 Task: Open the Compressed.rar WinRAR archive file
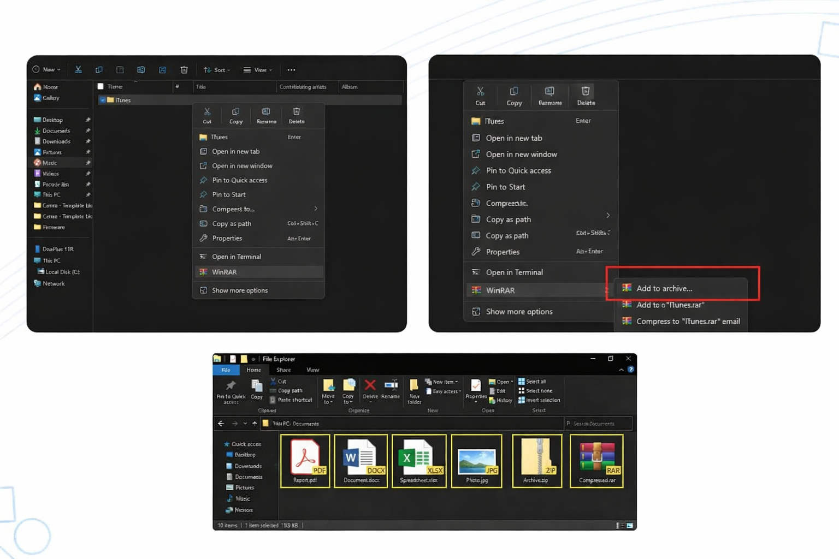(x=596, y=460)
